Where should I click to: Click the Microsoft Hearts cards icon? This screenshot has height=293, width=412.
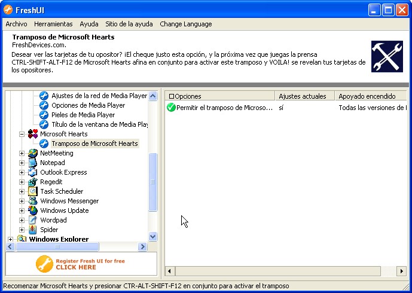point(33,134)
